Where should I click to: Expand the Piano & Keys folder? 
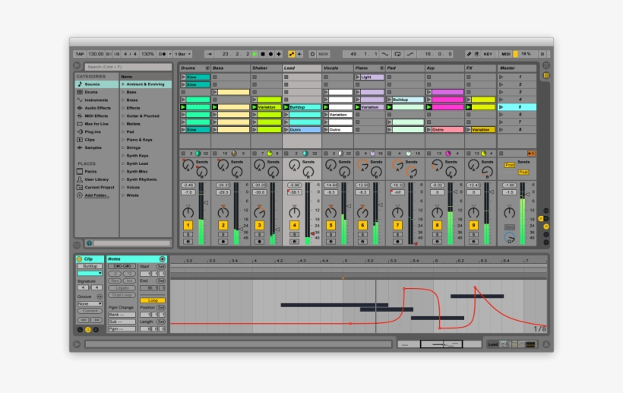(123, 140)
